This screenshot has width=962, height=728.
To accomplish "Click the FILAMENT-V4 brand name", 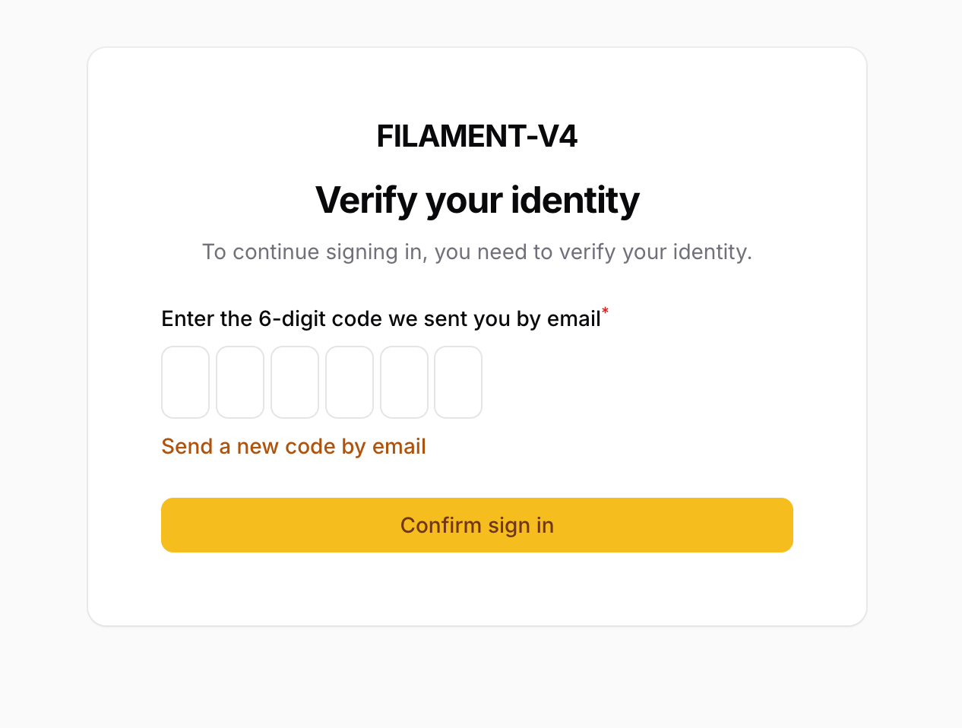I will 477,137.
